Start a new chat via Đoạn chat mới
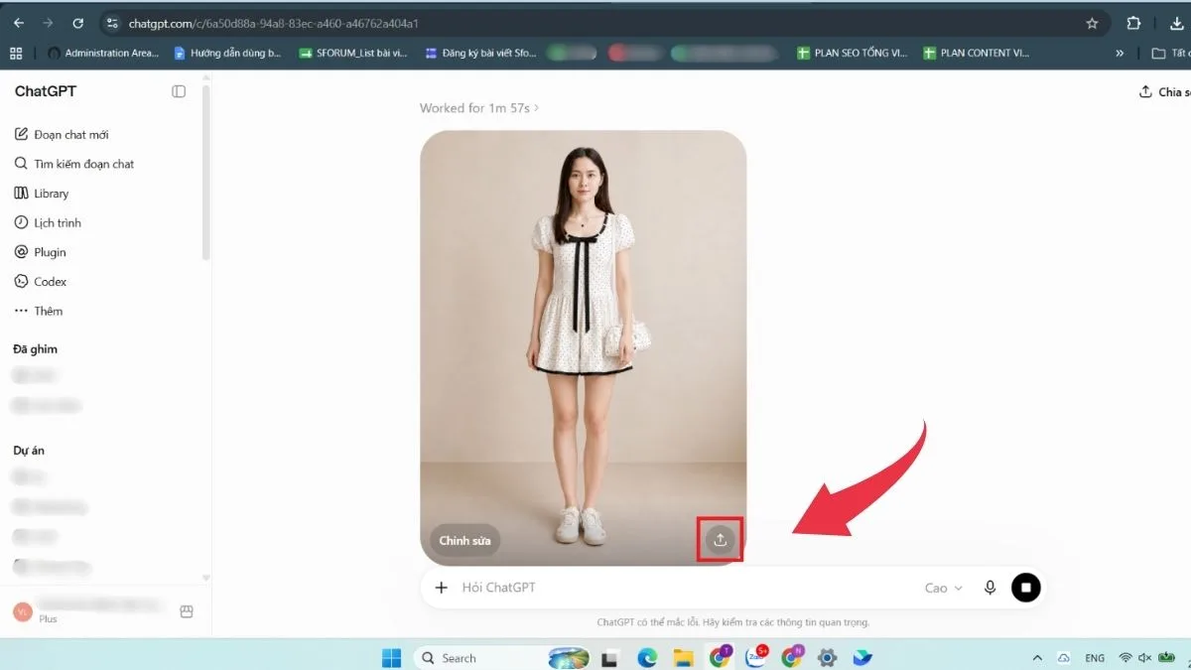Viewport: 1191px width, 670px height. pos(62,135)
